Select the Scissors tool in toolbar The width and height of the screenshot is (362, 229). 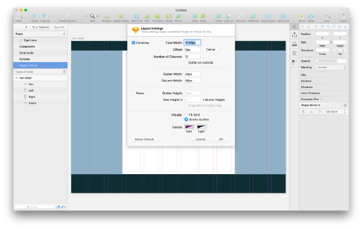pos(106,16)
